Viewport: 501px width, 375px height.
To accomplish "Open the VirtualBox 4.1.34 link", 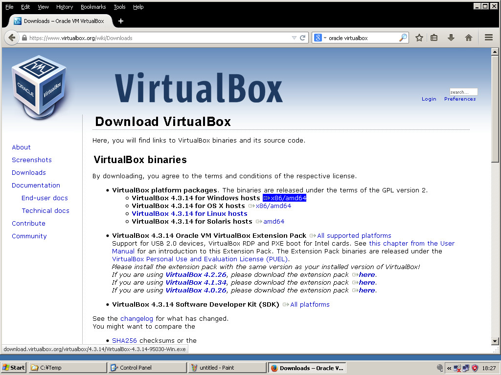I will point(196,283).
